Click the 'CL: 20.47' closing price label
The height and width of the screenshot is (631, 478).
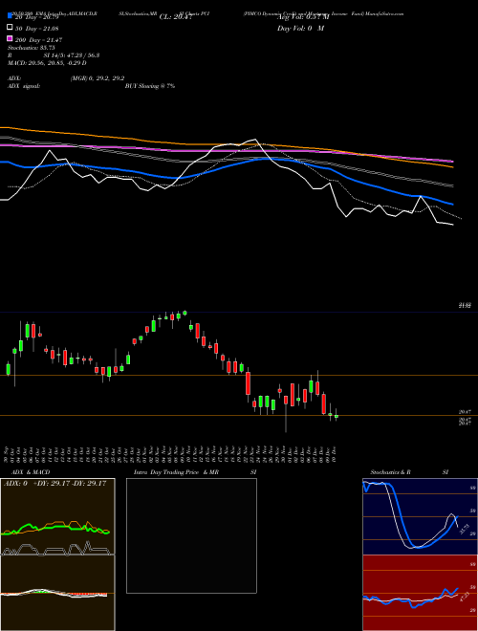coord(176,17)
